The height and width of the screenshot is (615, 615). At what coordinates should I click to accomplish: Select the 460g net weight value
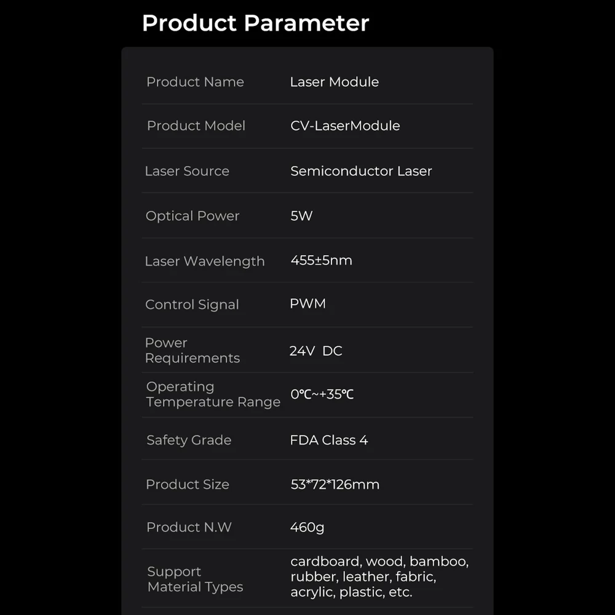[307, 528]
